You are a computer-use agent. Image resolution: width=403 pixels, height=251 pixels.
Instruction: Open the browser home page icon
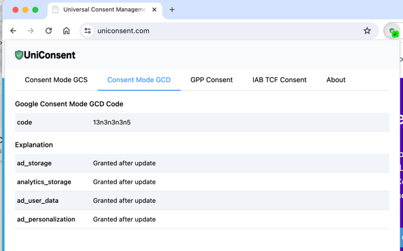click(x=66, y=31)
